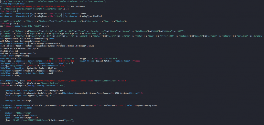Click the 'wbadmin stop job' line
This screenshot has height=125, width=264.
point(9,51)
